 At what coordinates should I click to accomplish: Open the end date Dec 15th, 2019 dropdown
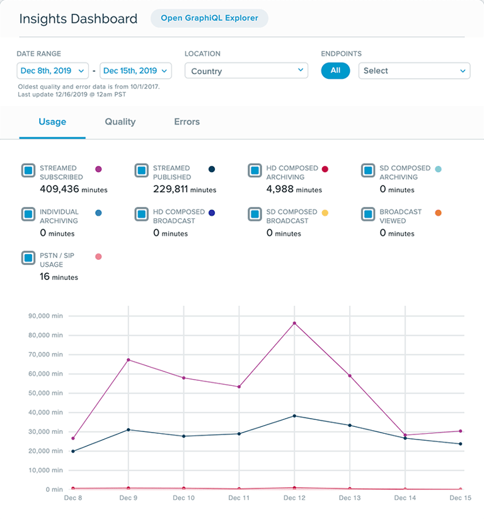pos(135,71)
